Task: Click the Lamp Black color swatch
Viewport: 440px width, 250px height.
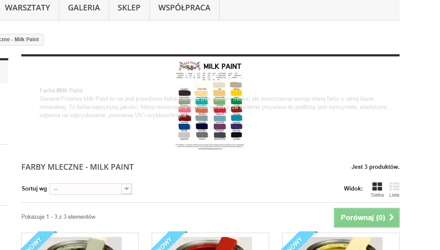Action: pos(236,135)
